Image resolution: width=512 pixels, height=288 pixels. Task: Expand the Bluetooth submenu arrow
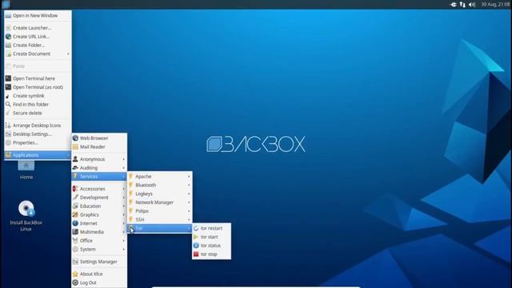pos(189,185)
